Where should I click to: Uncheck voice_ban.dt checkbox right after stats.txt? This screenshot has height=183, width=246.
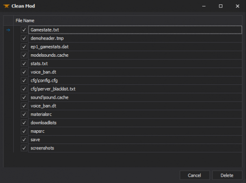[x=24, y=72]
